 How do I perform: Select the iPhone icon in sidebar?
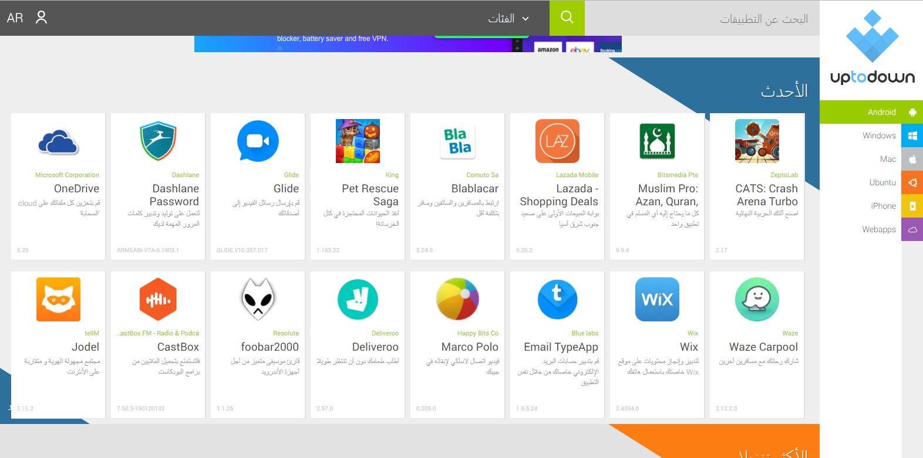912,206
